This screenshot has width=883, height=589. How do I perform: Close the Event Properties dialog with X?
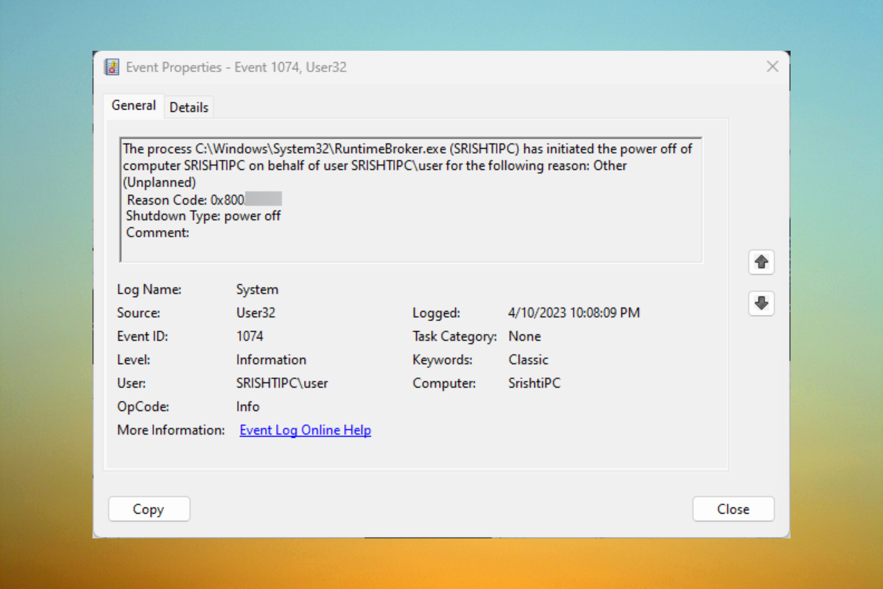pos(772,67)
